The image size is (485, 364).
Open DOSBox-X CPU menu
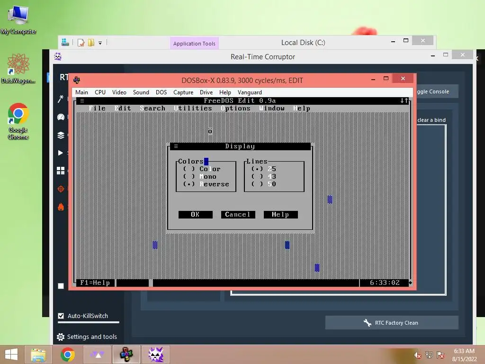tap(100, 92)
